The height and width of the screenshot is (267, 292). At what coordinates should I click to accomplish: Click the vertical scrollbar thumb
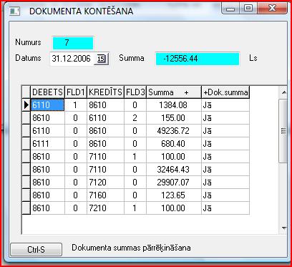pos(283,131)
